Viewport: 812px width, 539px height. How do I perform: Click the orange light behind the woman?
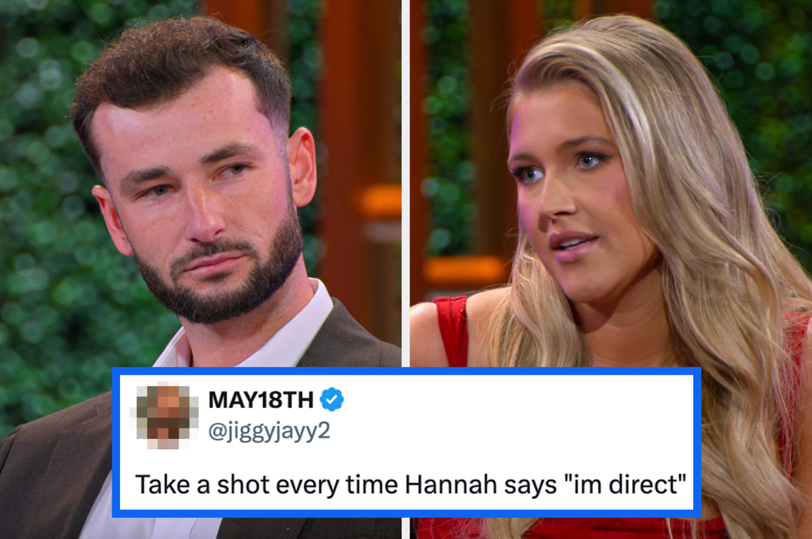click(x=464, y=270)
